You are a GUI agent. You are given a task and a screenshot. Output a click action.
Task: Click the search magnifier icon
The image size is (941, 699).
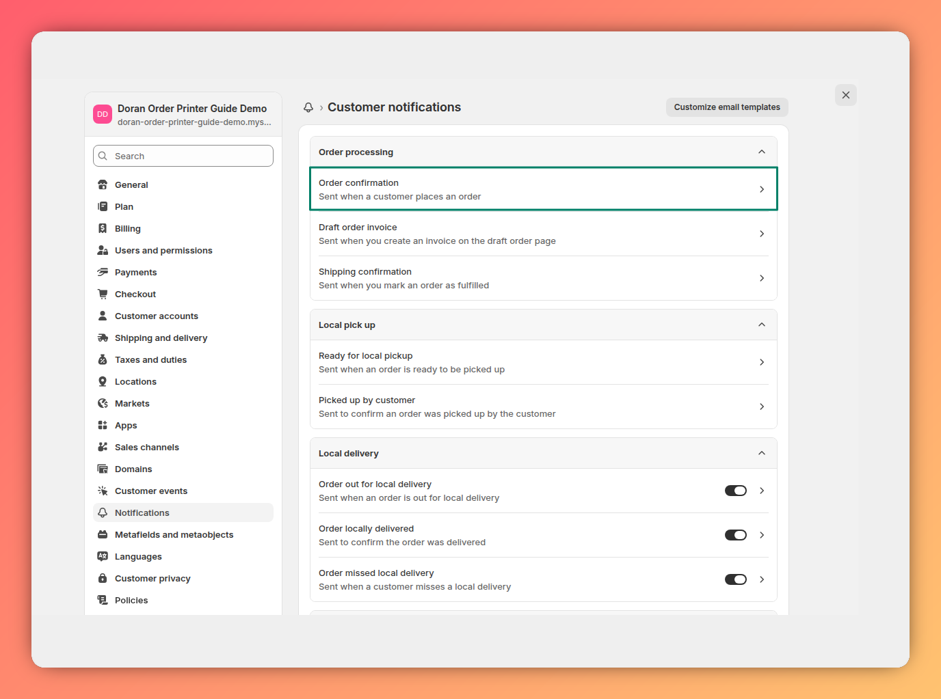coord(103,156)
